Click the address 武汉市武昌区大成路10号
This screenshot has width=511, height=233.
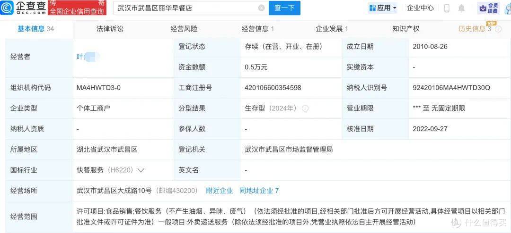[114, 191]
